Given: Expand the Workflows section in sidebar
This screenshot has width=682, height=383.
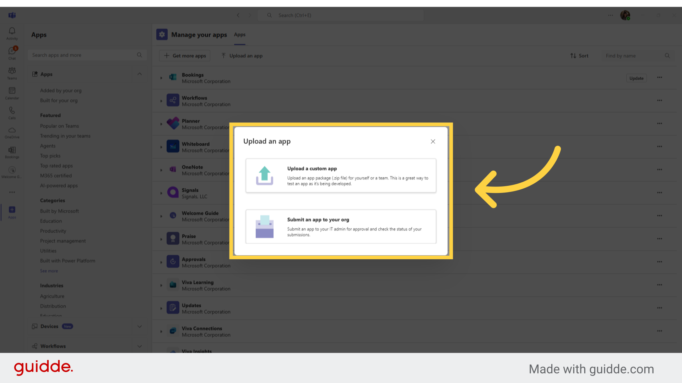Looking at the screenshot, I should 140,346.
